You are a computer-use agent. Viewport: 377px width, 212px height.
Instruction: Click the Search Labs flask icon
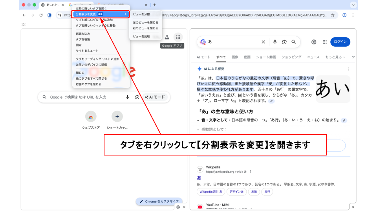pos(167,37)
